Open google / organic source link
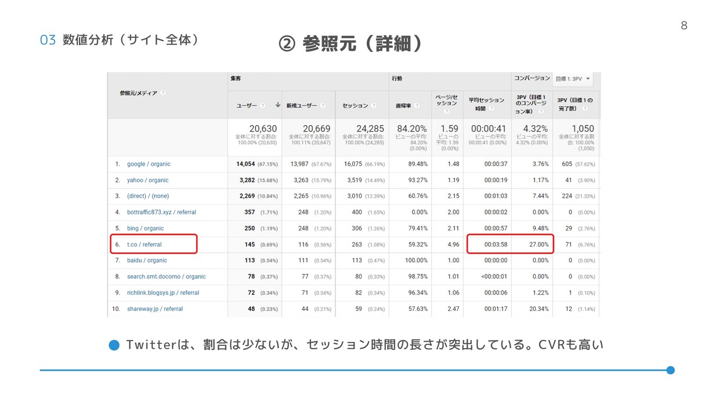 click(x=149, y=164)
